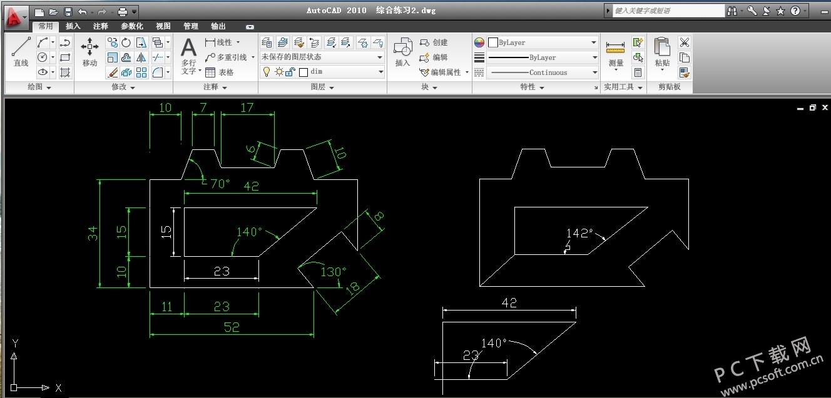
Task: Insert a table using the 表格 icon
Action: (x=212, y=72)
